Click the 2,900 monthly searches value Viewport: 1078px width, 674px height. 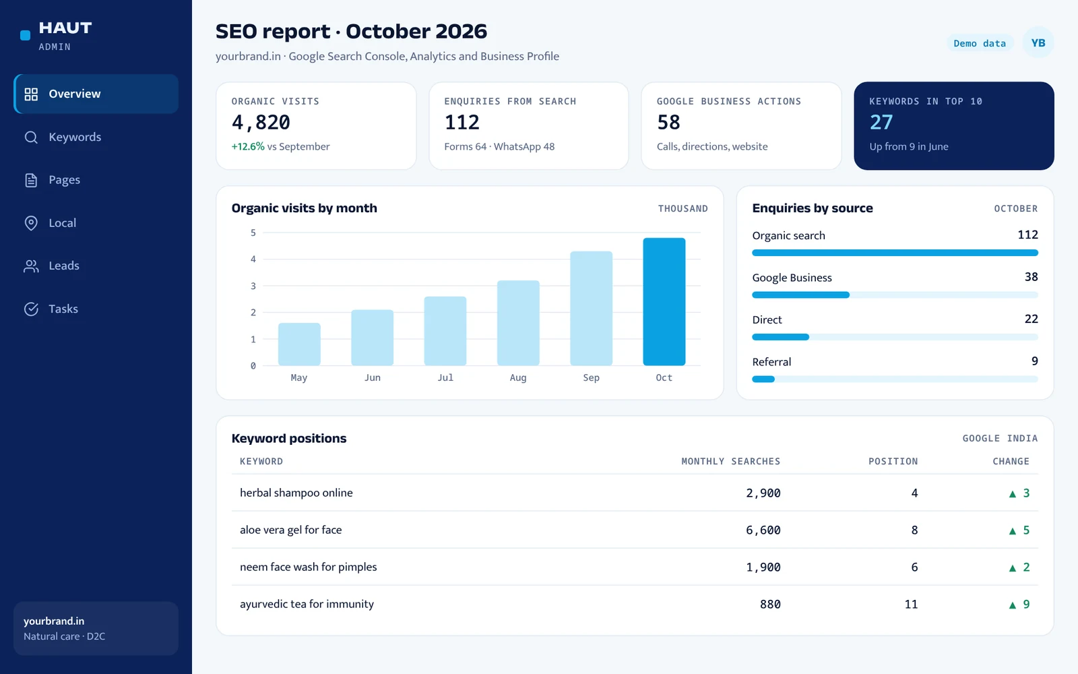point(763,493)
